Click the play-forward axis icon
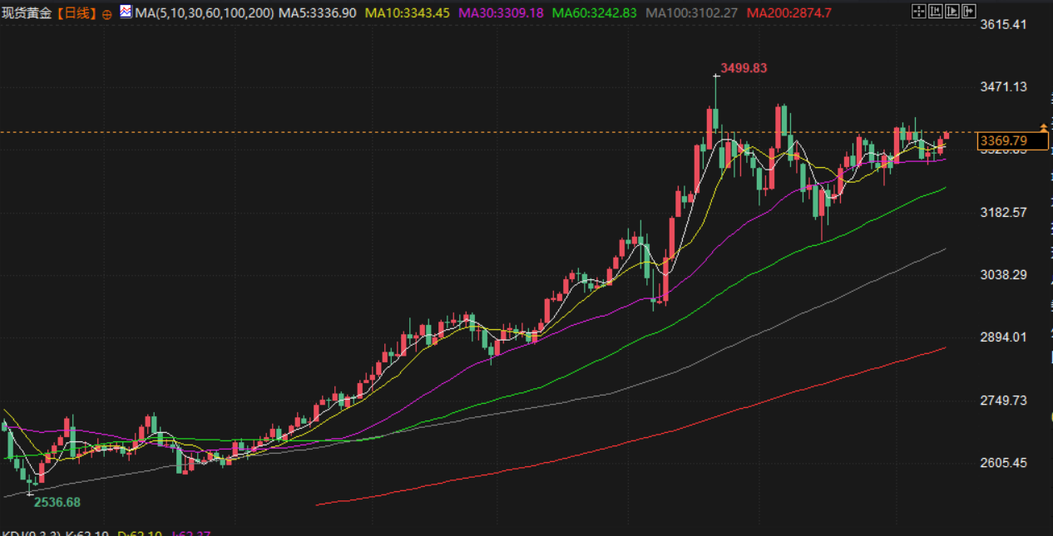The height and width of the screenshot is (536, 1053). pyautogui.click(x=952, y=11)
